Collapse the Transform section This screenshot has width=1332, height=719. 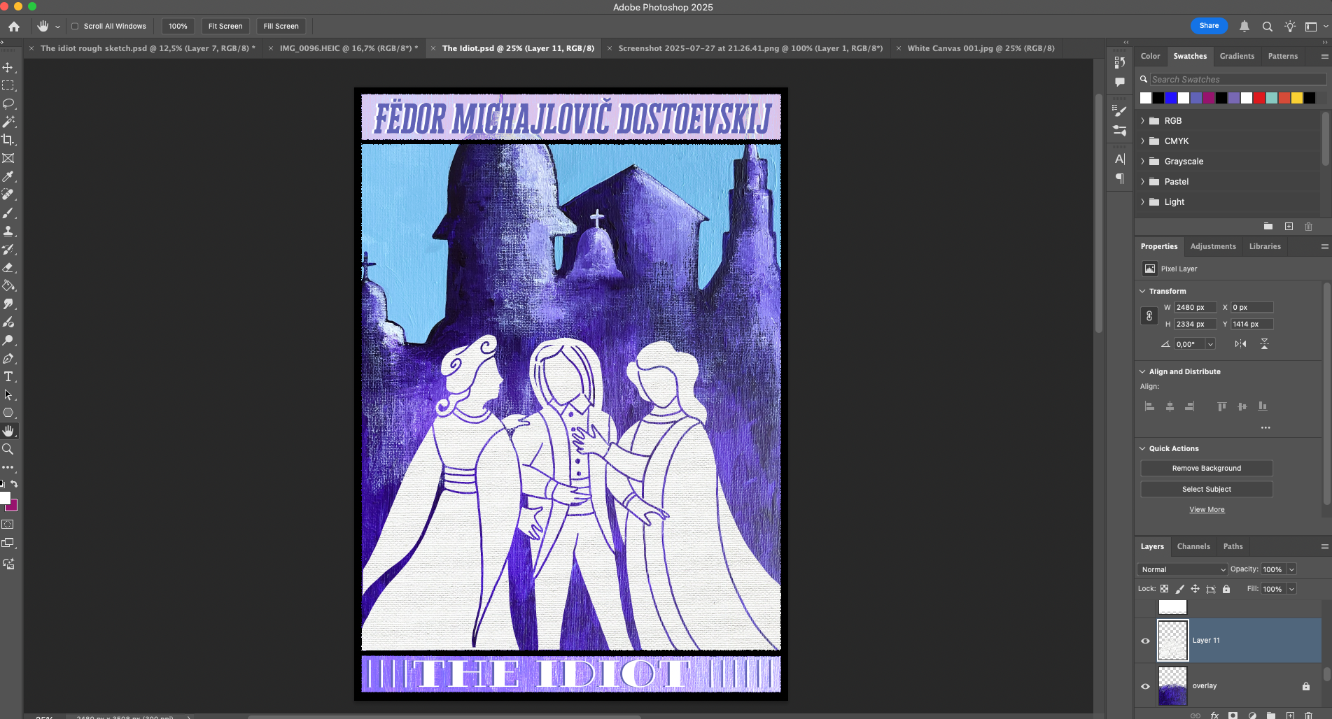click(1142, 291)
